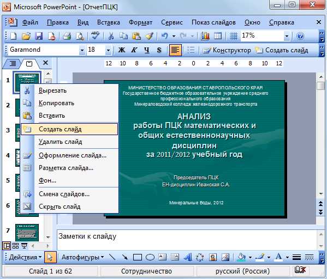Image resolution: width=327 pixels, height=279 pixels.
Task: Toggle Underline (Ч) formatting
Action: point(147,50)
